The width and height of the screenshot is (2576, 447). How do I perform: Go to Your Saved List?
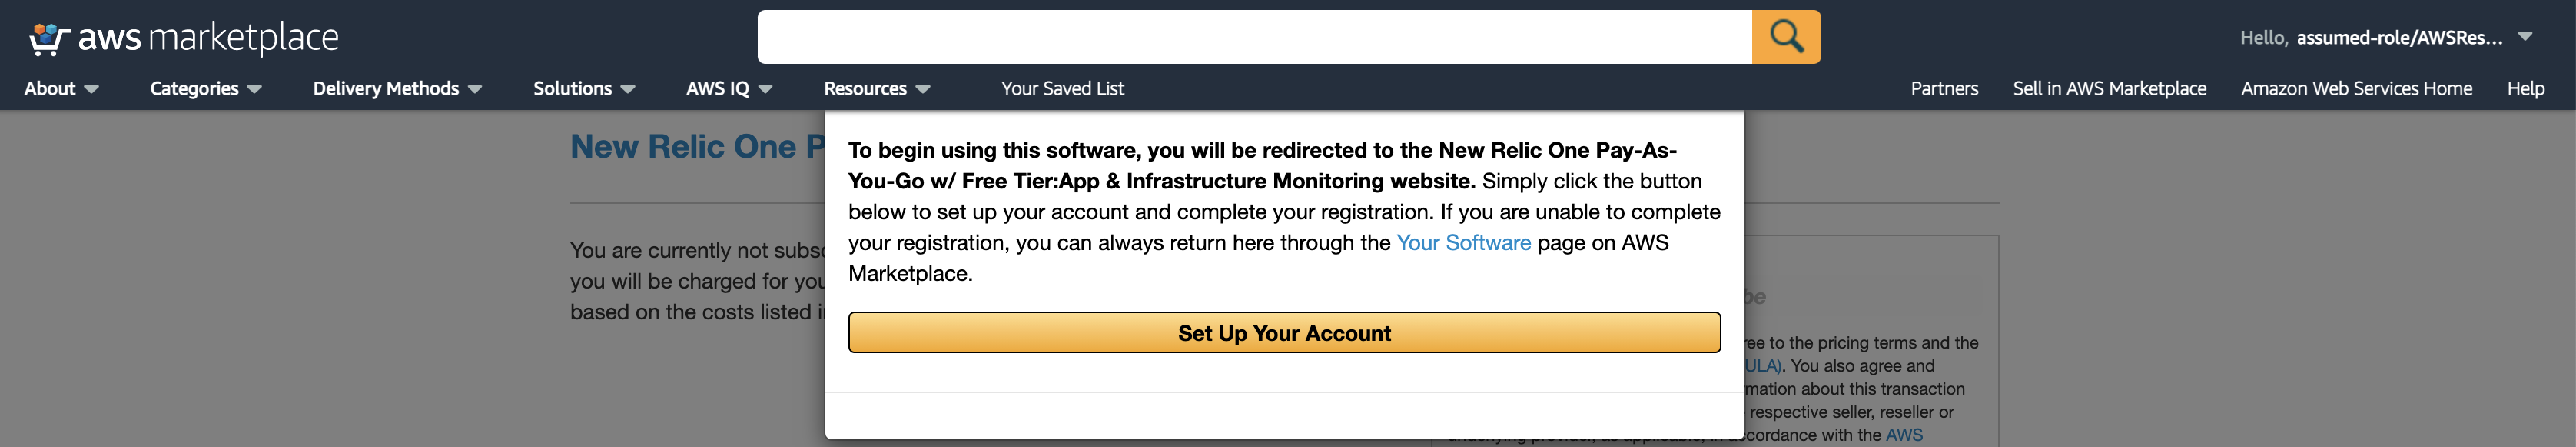[x=1062, y=88]
